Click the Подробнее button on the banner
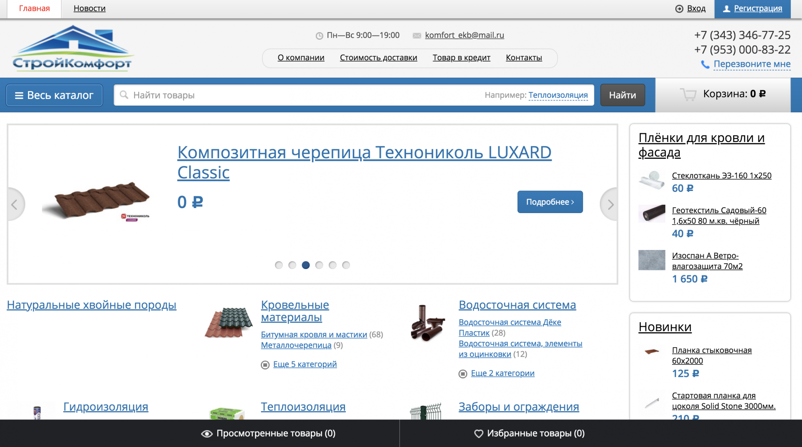This screenshot has width=802, height=447. [x=549, y=202]
